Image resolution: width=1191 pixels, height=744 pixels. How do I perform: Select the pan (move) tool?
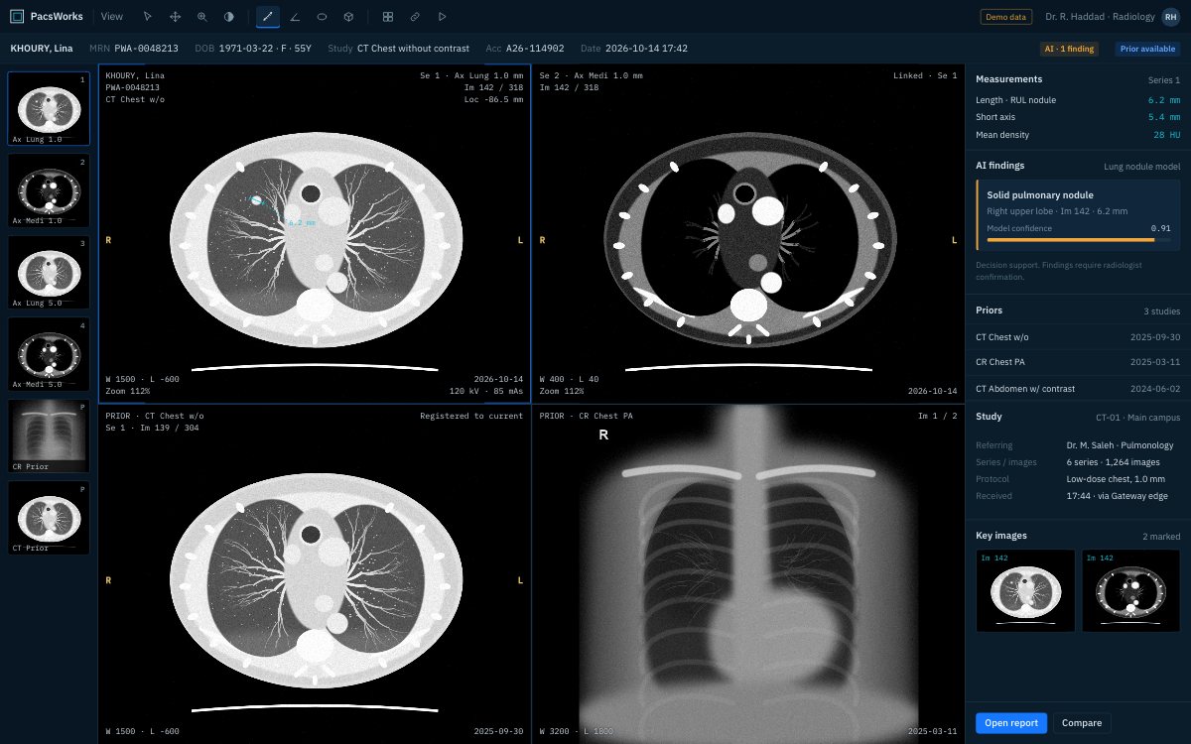tap(175, 17)
